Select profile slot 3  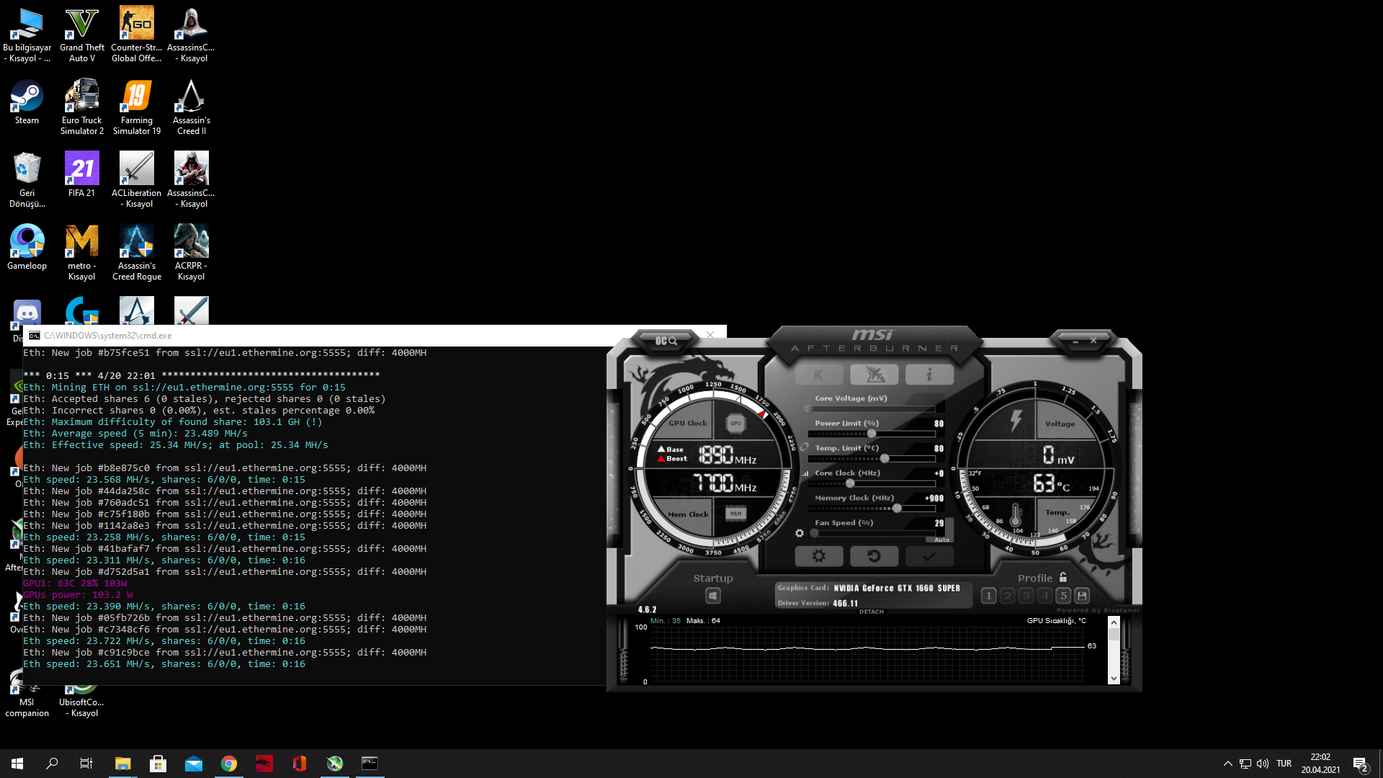[1026, 596]
